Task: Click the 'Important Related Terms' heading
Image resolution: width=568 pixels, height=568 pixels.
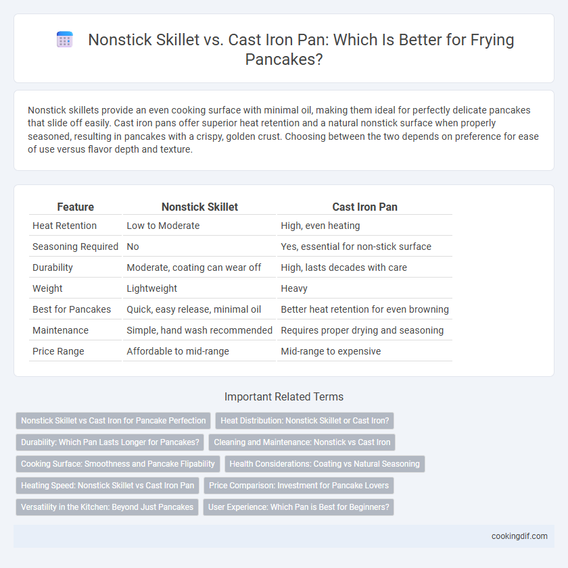Action: pos(283,396)
